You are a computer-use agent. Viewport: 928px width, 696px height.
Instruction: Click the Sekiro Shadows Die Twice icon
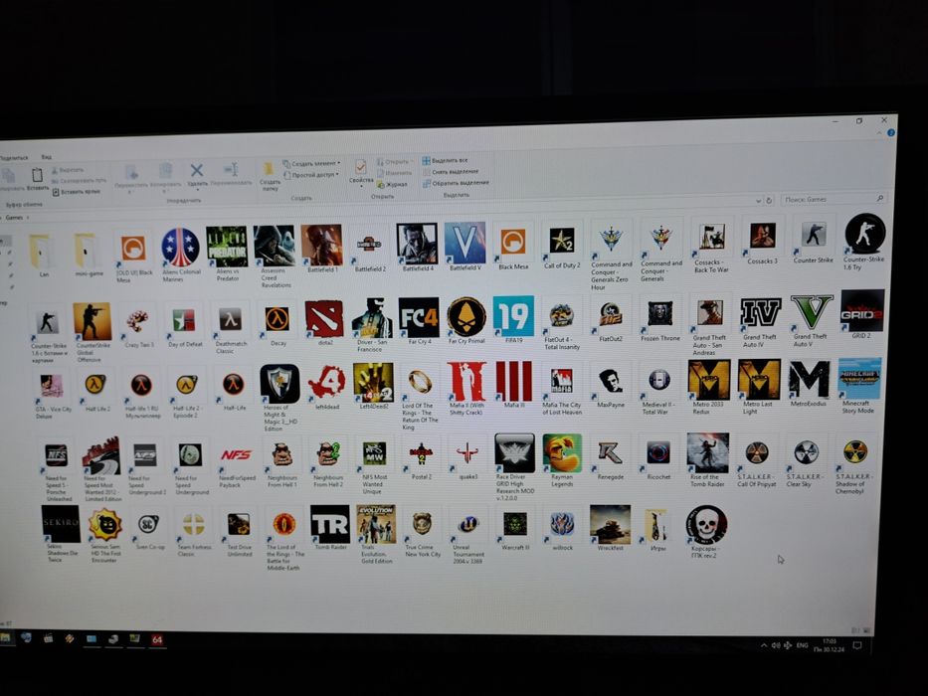coord(61,524)
